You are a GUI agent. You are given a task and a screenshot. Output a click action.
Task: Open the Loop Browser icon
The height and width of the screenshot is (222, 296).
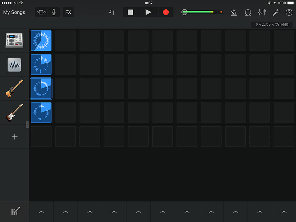coord(248,13)
